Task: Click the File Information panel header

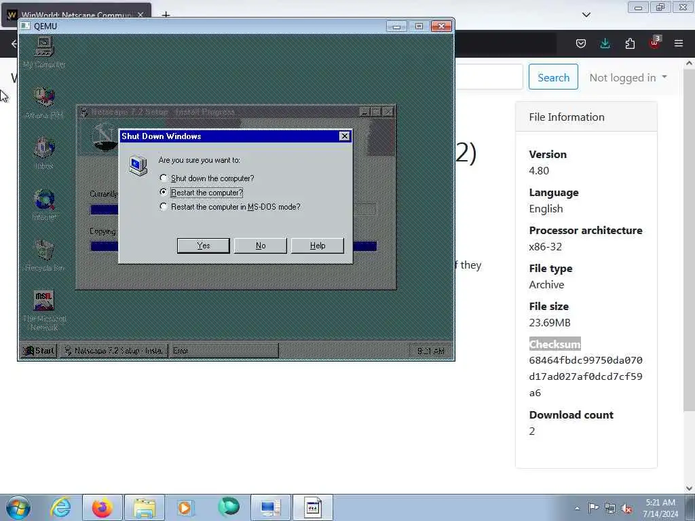Action: [x=586, y=117]
